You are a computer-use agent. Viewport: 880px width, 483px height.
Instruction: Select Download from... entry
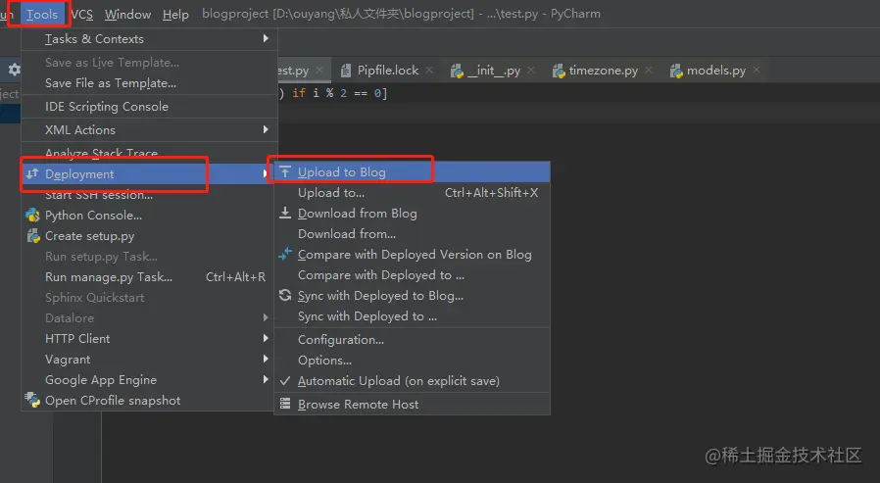tap(412, 233)
